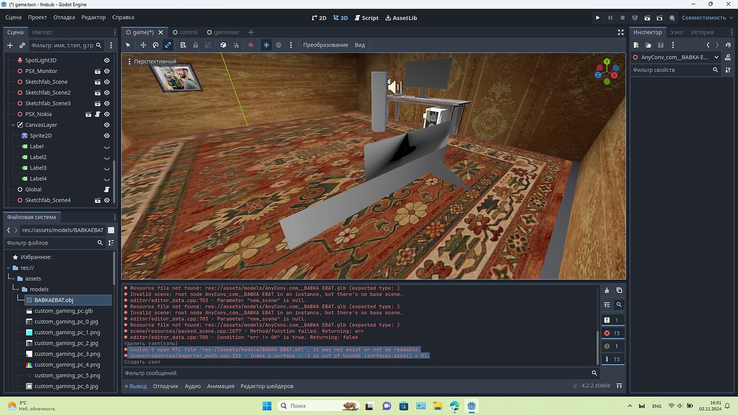Run the project with Play button
This screenshot has height=415, width=738.
click(598, 18)
